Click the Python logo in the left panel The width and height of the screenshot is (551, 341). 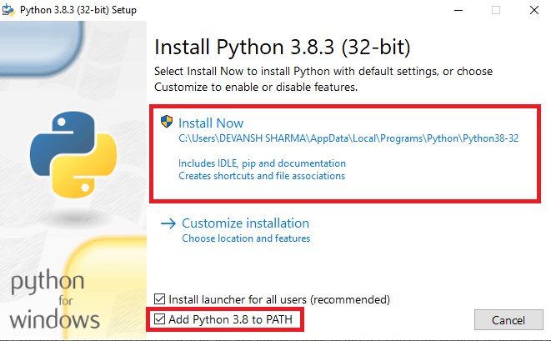point(73,155)
